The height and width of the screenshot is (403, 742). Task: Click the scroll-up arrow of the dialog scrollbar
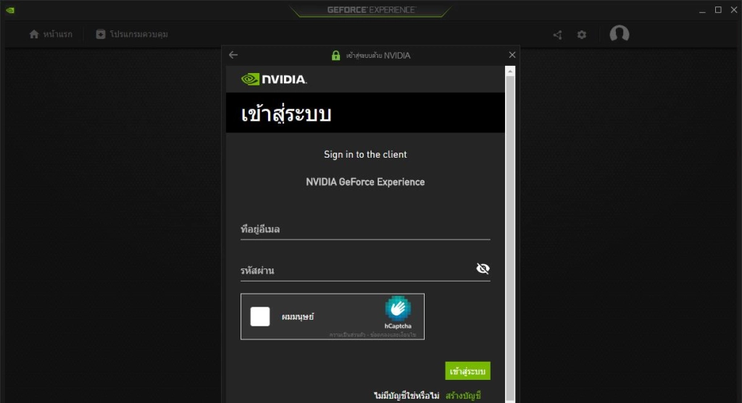509,72
